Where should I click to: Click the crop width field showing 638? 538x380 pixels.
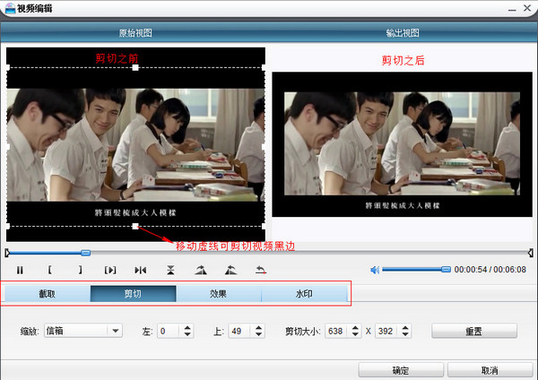(336, 331)
